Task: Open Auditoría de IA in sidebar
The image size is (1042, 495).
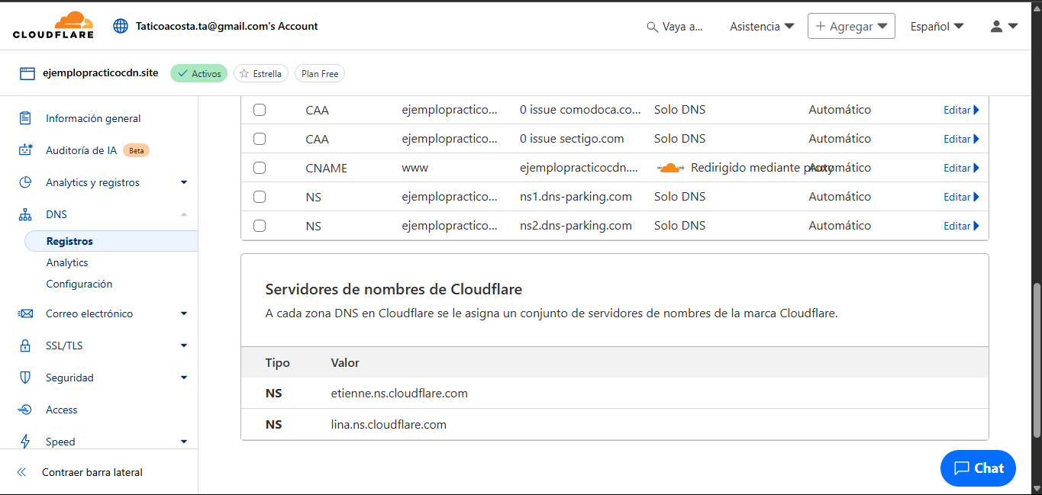Action: [x=81, y=150]
